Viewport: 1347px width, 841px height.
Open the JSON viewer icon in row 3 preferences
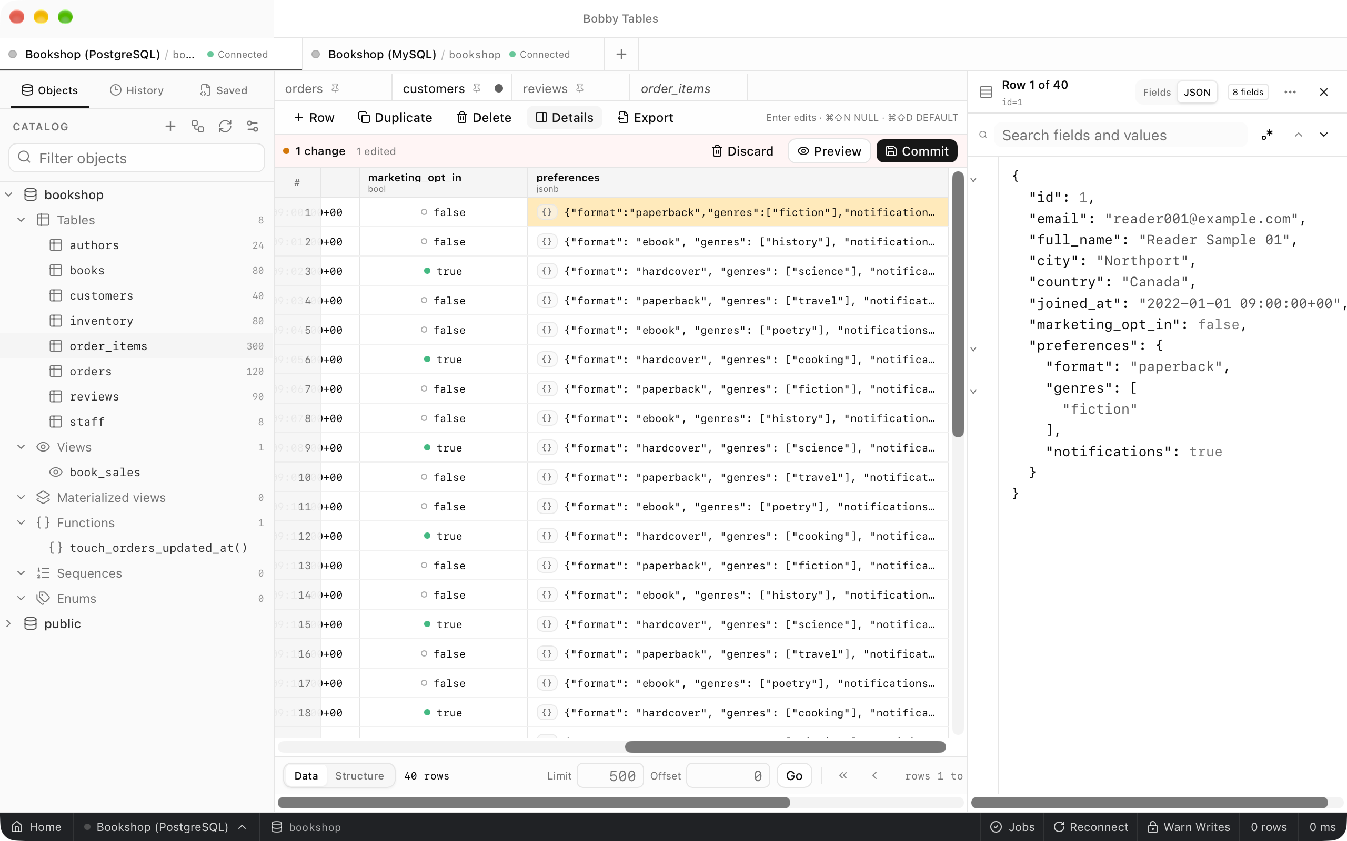tap(547, 271)
